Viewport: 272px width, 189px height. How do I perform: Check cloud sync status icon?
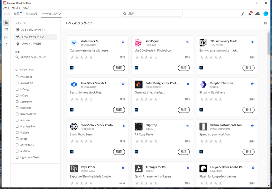pos(257,14)
